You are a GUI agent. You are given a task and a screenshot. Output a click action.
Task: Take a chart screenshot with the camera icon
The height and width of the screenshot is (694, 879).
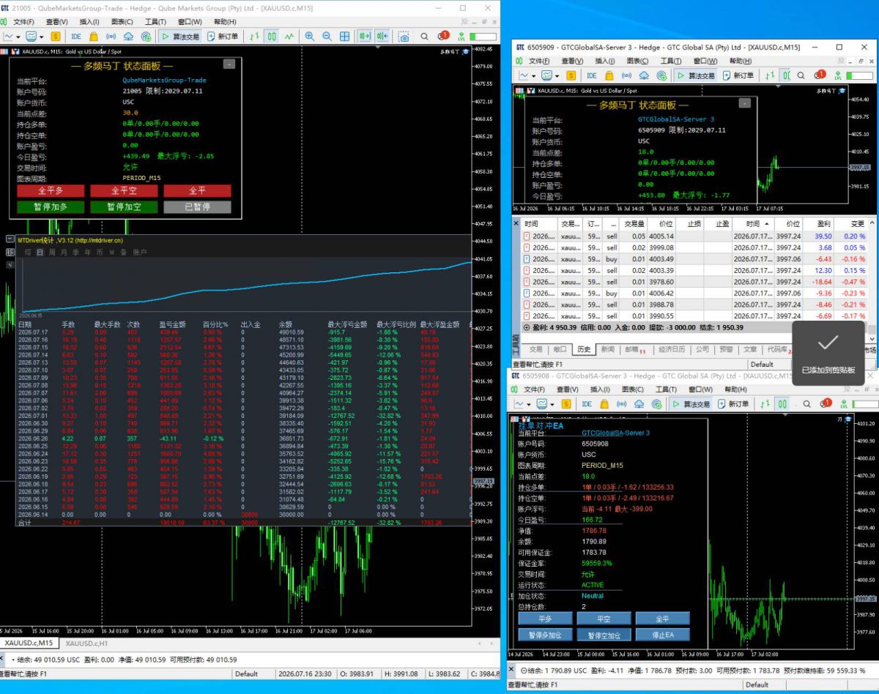tap(404, 36)
